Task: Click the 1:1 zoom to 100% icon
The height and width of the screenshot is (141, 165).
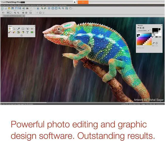Action: [x=53, y=8]
